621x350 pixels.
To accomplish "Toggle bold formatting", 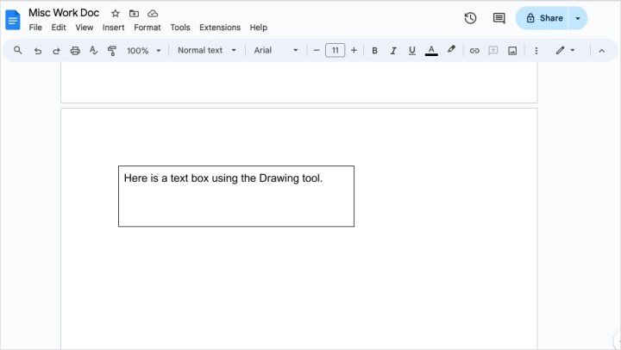I will [x=374, y=51].
